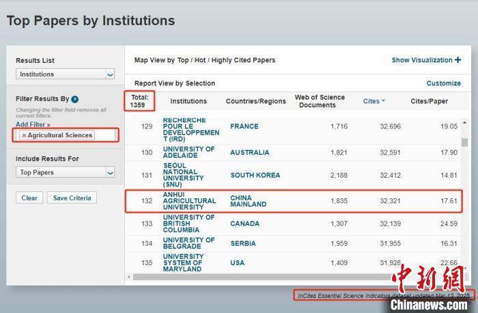The height and width of the screenshot is (313, 478).
Task: Click the cites value 32,696
Action: point(390,126)
